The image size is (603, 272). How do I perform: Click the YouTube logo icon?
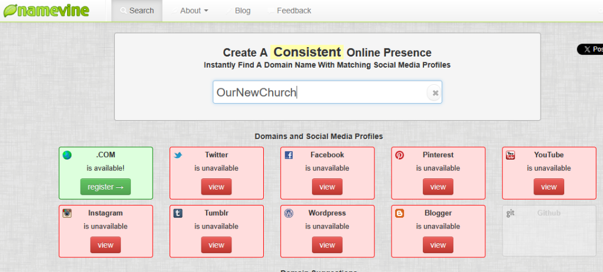[x=510, y=155]
